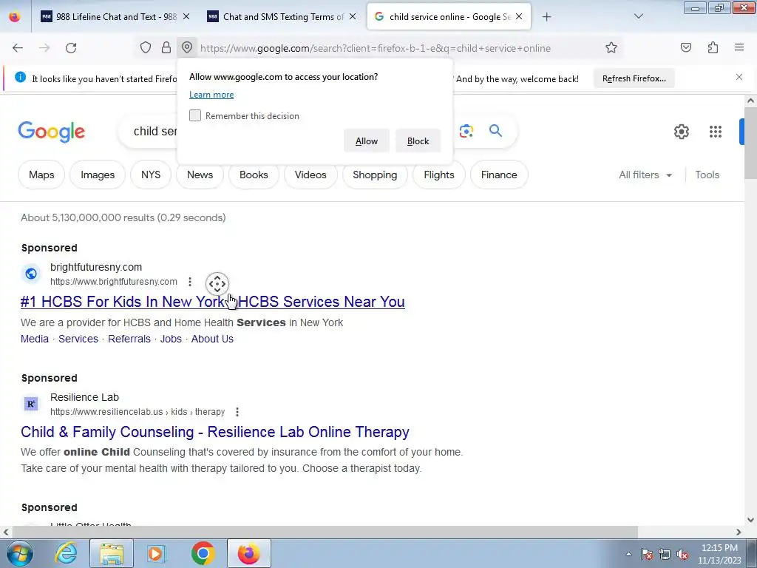Open Firefox View from the tab bar
Image resolution: width=757 pixels, height=568 pixels.
pyautogui.click(x=15, y=17)
